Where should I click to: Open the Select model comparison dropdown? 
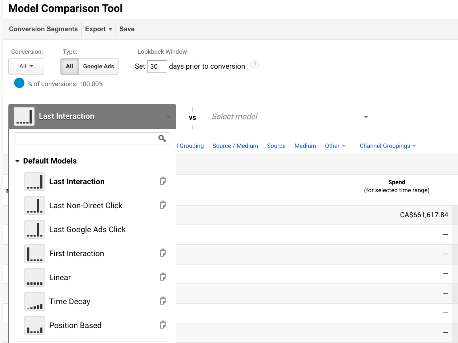pos(290,117)
